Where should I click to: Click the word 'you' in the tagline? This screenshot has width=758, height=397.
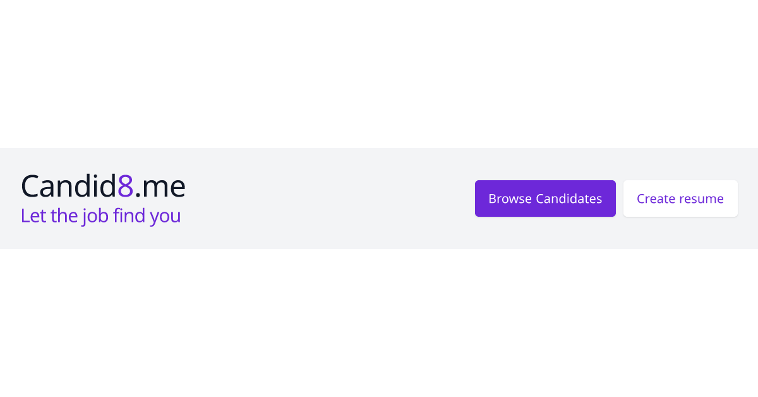coord(165,217)
